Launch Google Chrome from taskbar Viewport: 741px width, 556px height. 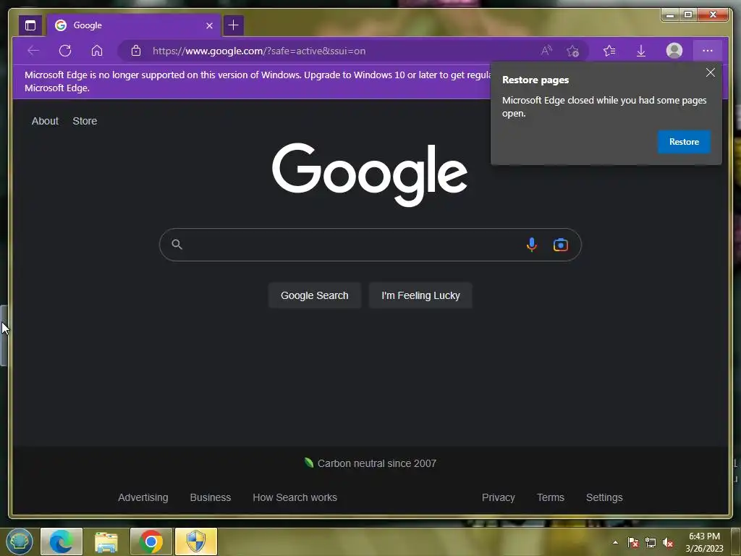(x=151, y=542)
